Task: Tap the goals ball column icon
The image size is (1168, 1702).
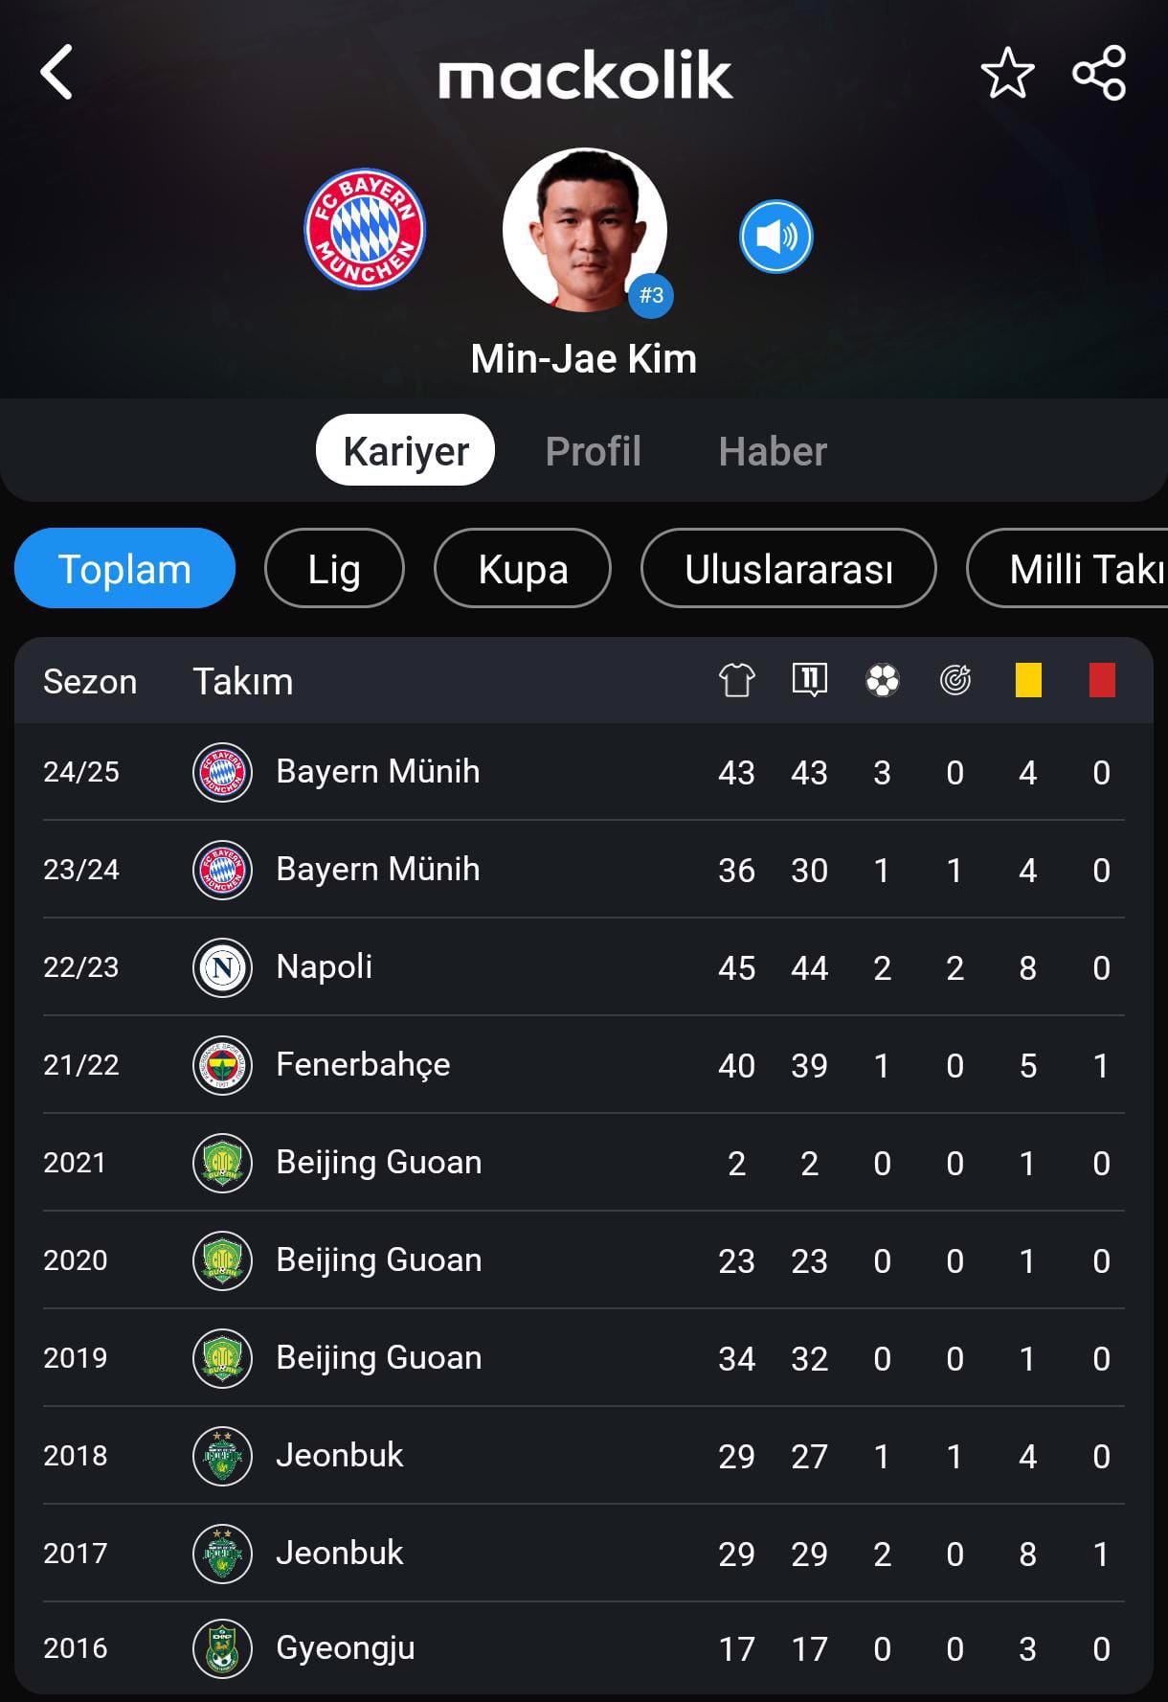Action: click(x=882, y=680)
